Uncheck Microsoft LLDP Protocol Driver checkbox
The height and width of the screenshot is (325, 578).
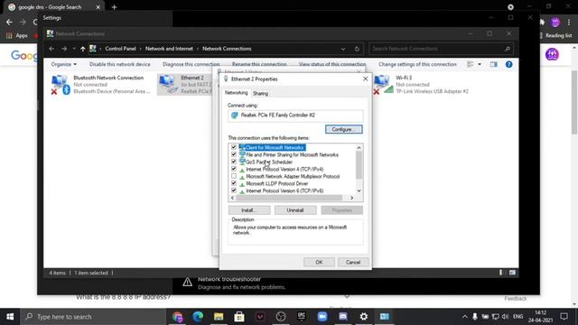[234, 183]
